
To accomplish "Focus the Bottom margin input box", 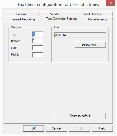I will (x=38, y=41).
